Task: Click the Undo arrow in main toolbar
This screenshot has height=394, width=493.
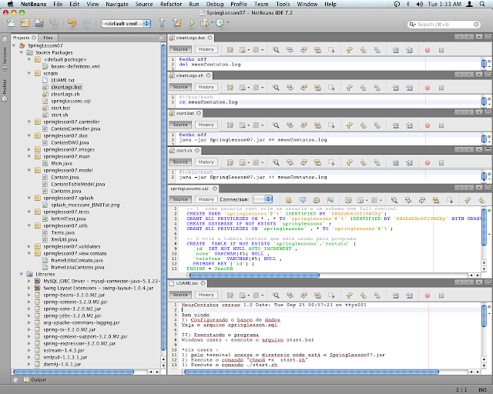Action: coord(71,23)
